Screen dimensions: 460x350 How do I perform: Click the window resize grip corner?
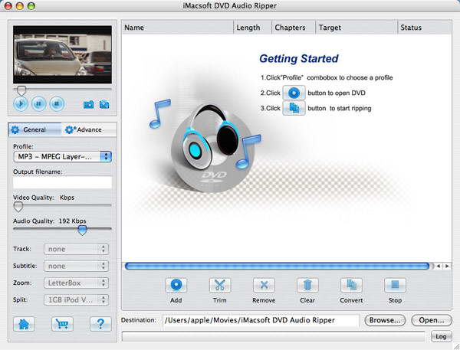(456, 346)
